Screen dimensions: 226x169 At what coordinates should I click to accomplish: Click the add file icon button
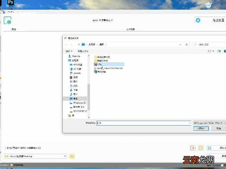point(210,148)
